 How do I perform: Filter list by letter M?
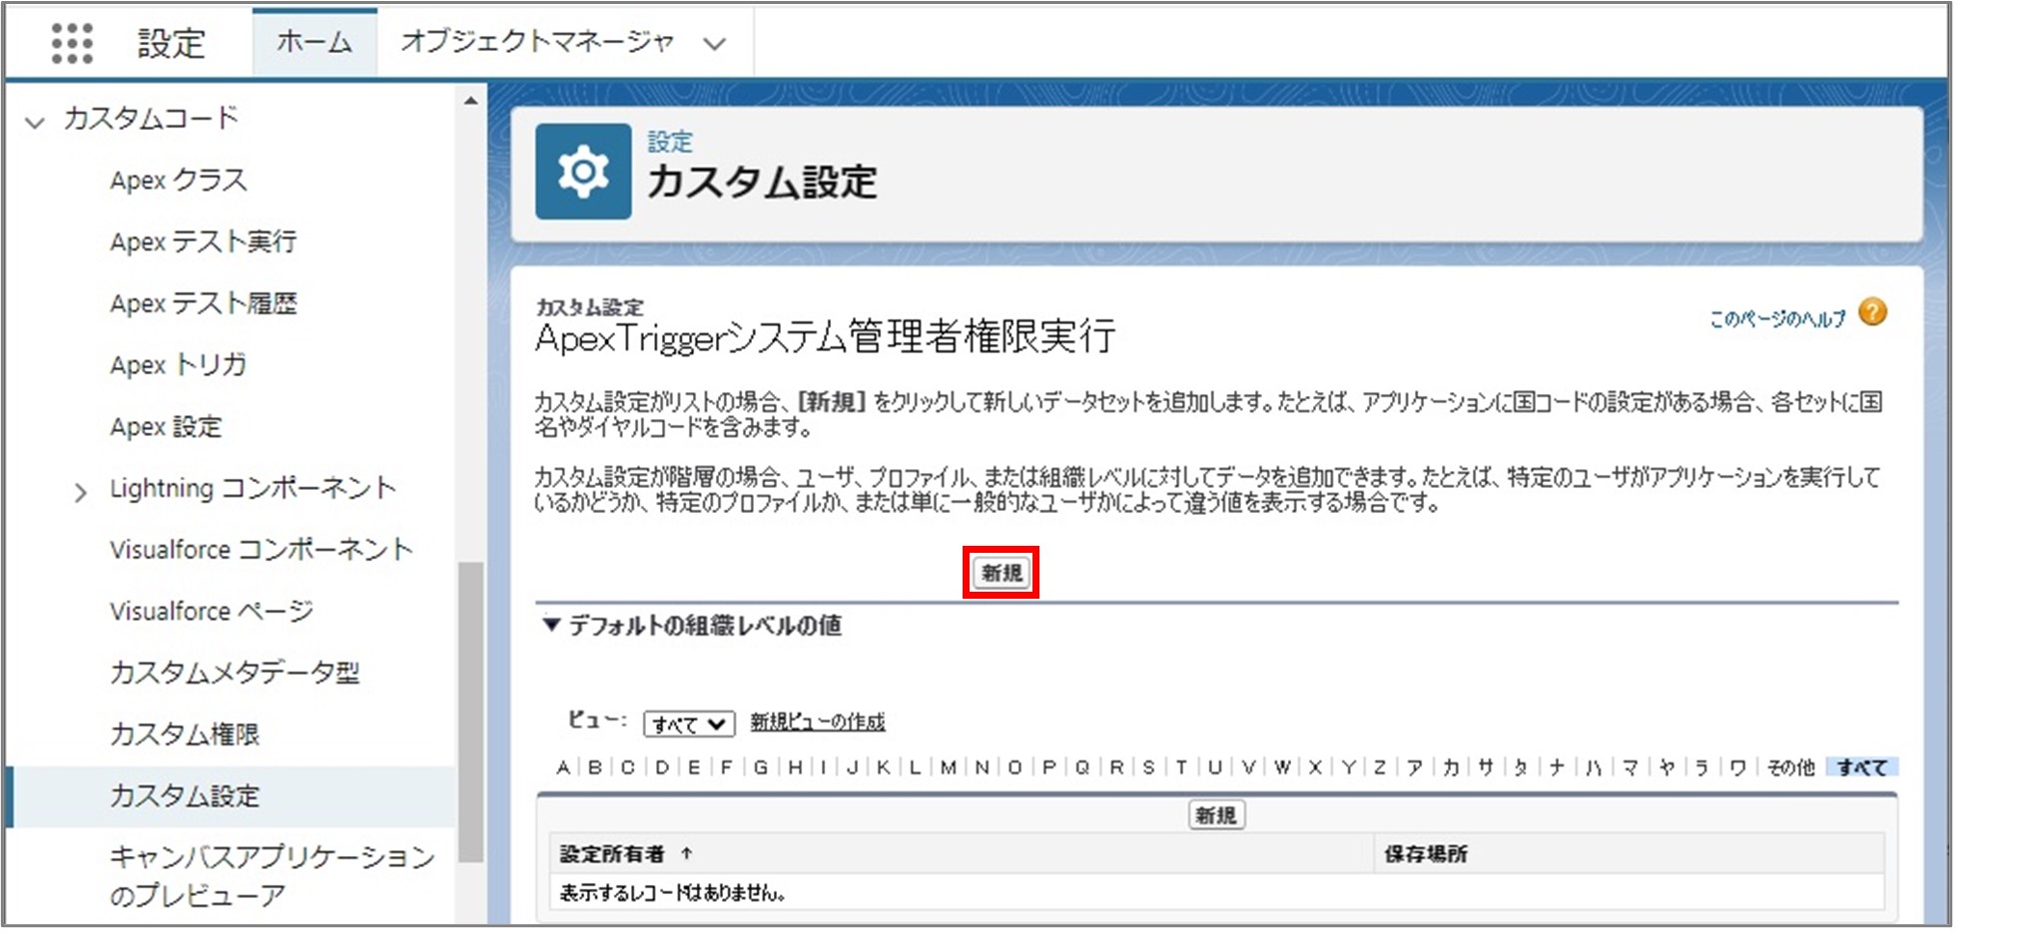click(x=948, y=767)
